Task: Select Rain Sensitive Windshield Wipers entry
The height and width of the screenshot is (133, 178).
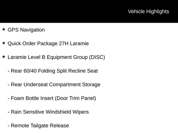Action: [x=48, y=112]
